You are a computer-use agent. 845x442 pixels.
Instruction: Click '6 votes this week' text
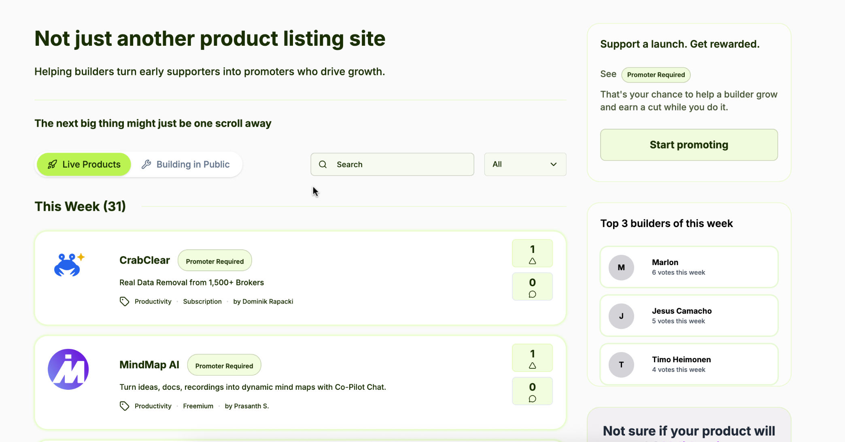[x=678, y=272]
